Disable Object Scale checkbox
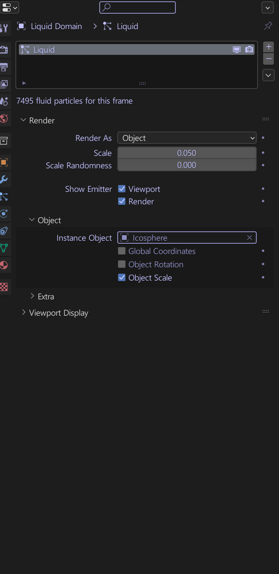The width and height of the screenshot is (279, 574). point(122,278)
